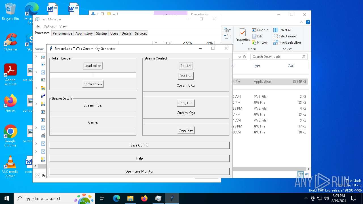The image size is (363, 204).
Task: Open Firefox from the taskbar
Action: pyautogui.click(x=144, y=198)
